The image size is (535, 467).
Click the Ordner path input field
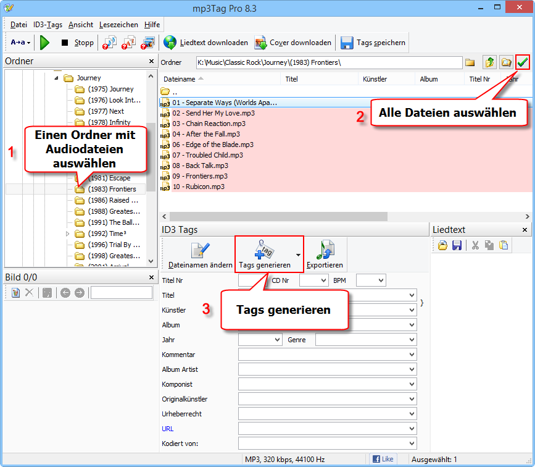pyautogui.click(x=329, y=62)
